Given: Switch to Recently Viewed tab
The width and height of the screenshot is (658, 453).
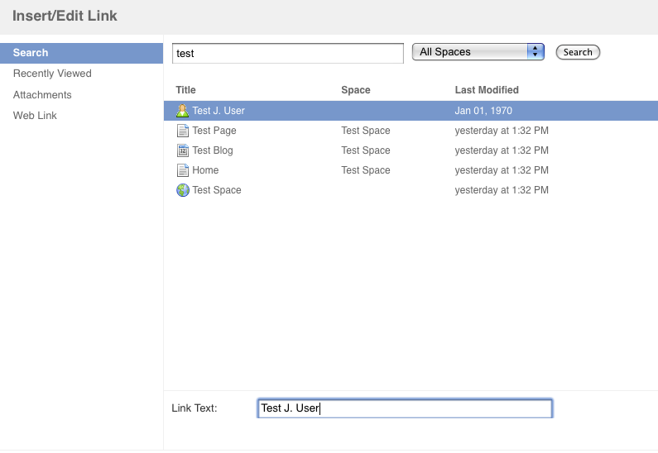Looking at the screenshot, I should point(52,74).
